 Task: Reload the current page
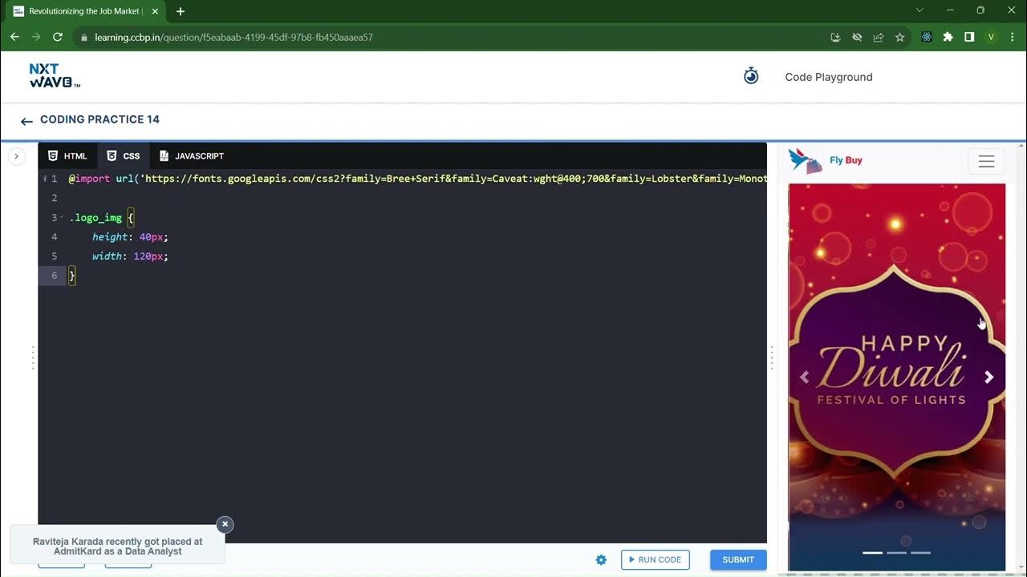[58, 37]
